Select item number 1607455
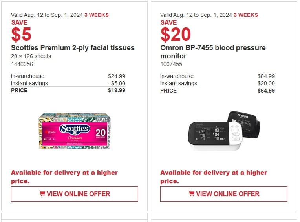This screenshot has width=300, height=222. tap(171, 64)
